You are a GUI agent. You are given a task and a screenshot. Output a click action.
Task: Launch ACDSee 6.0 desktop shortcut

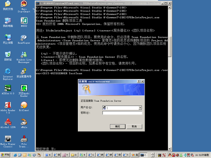(x=8, y=90)
